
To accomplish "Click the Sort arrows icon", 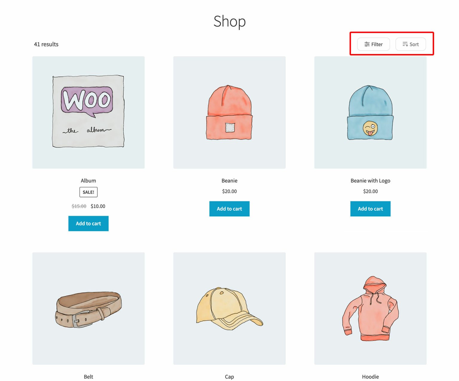I will (406, 44).
